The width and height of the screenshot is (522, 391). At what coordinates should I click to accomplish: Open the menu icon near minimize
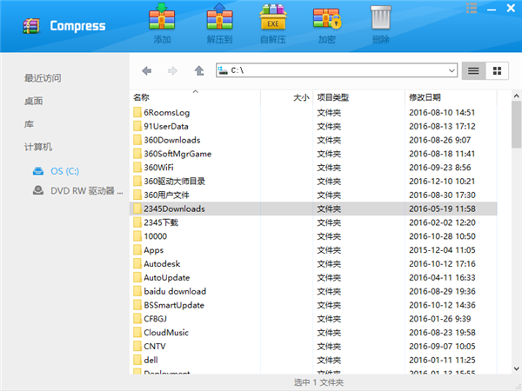(472, 8)
